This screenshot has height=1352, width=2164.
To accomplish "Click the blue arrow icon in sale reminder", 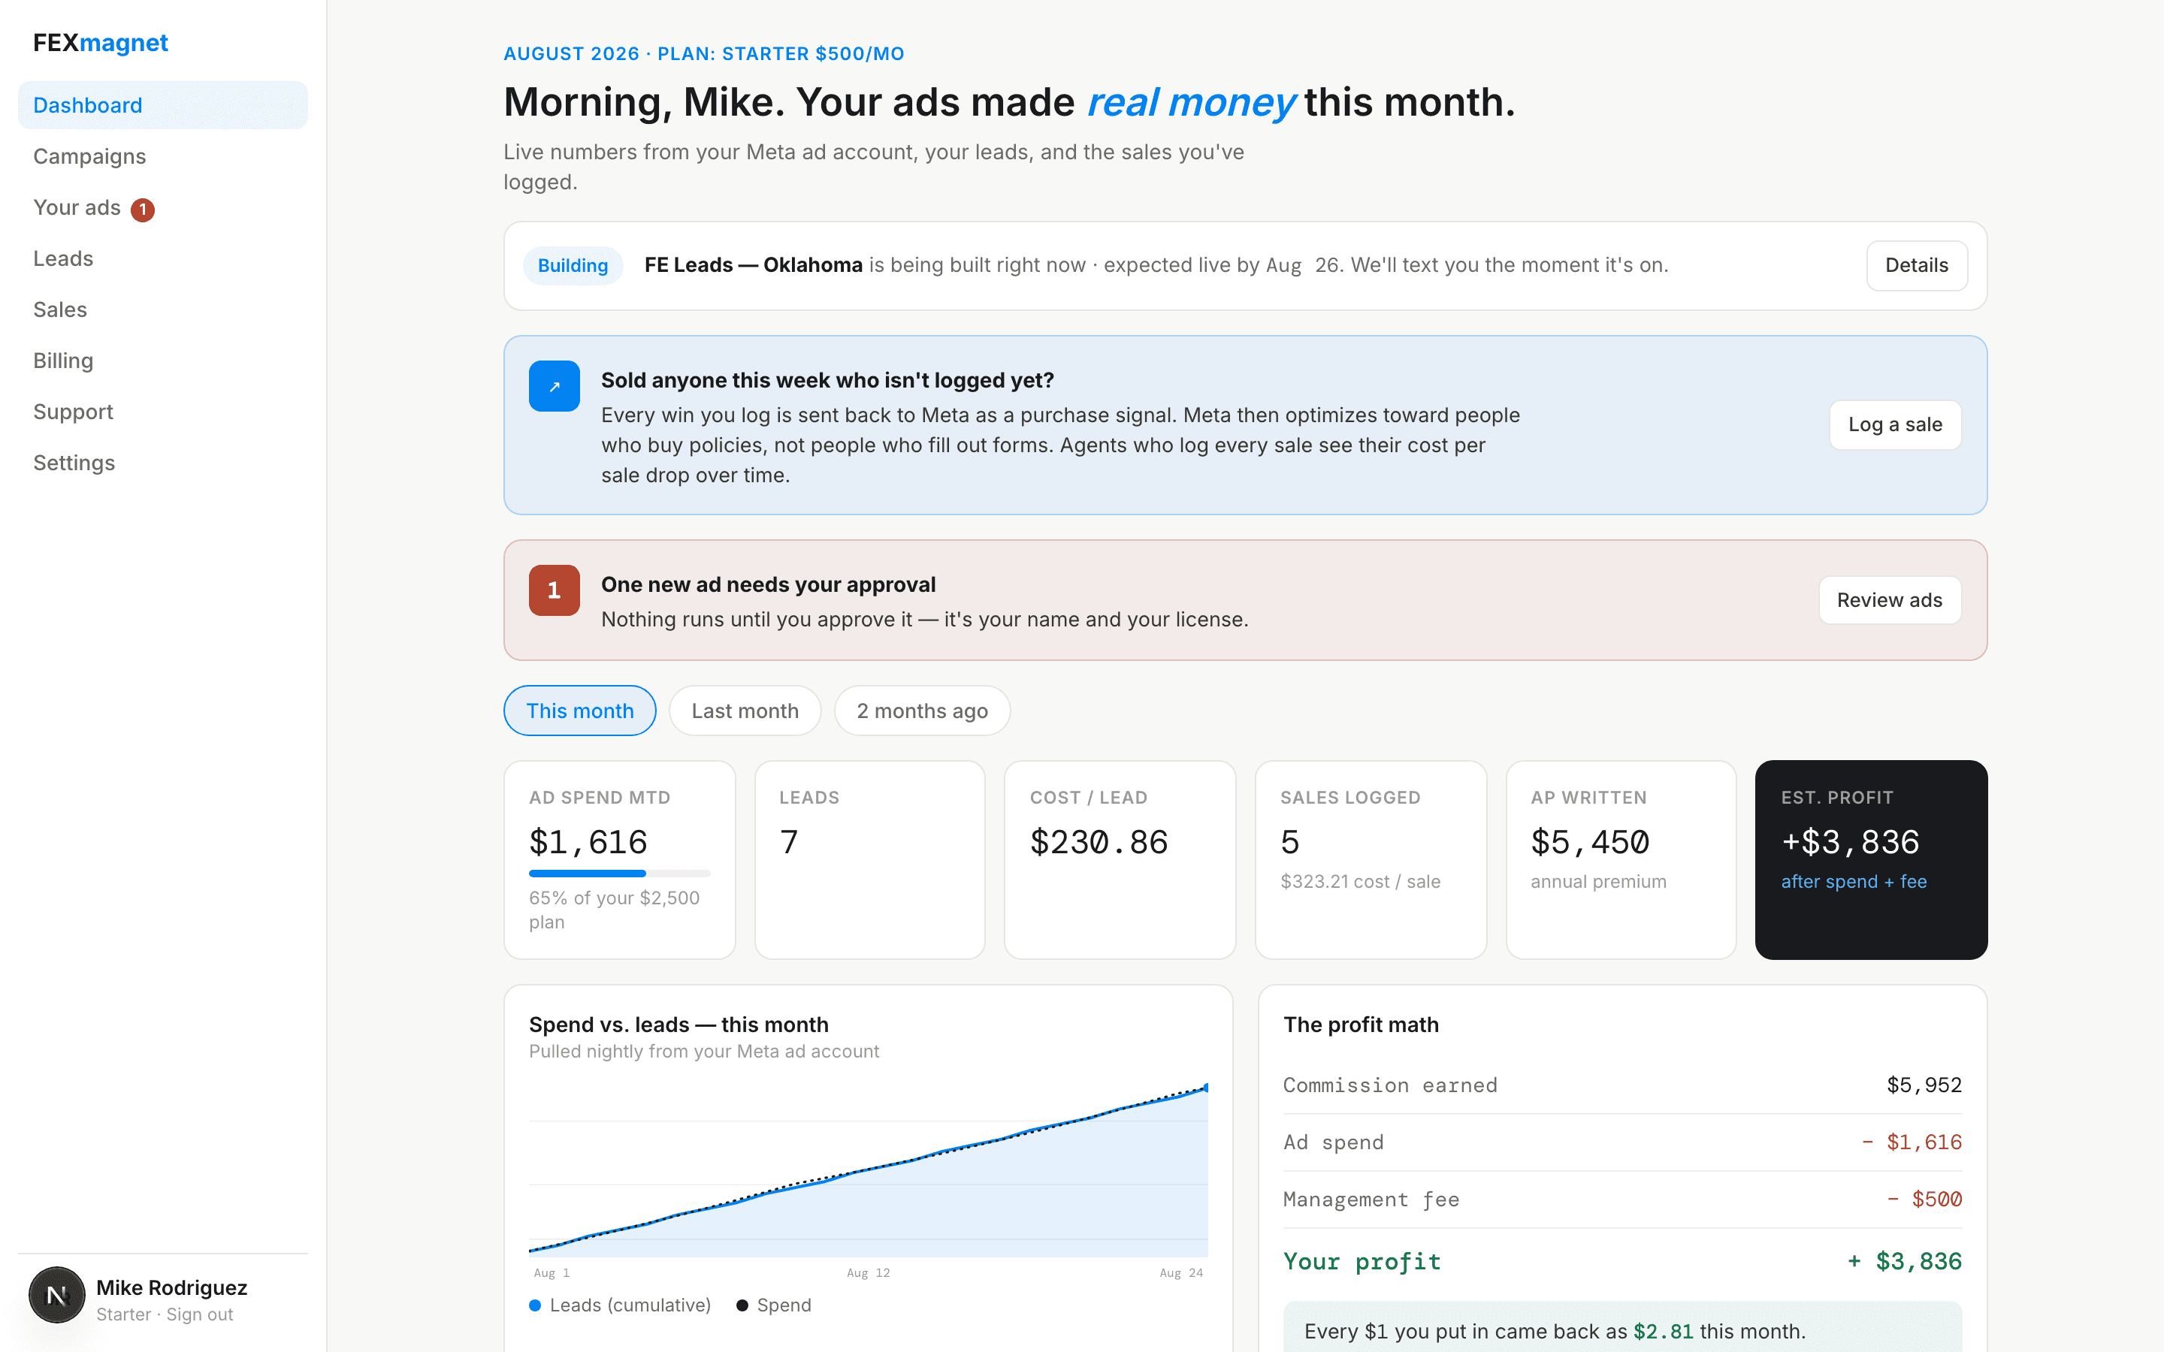I will click(555, 386).
